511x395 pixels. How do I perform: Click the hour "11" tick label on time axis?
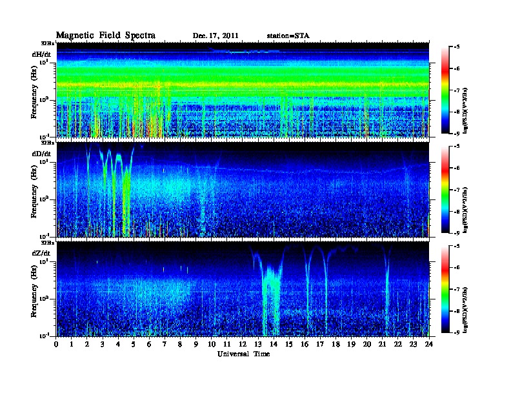[227, 344]
